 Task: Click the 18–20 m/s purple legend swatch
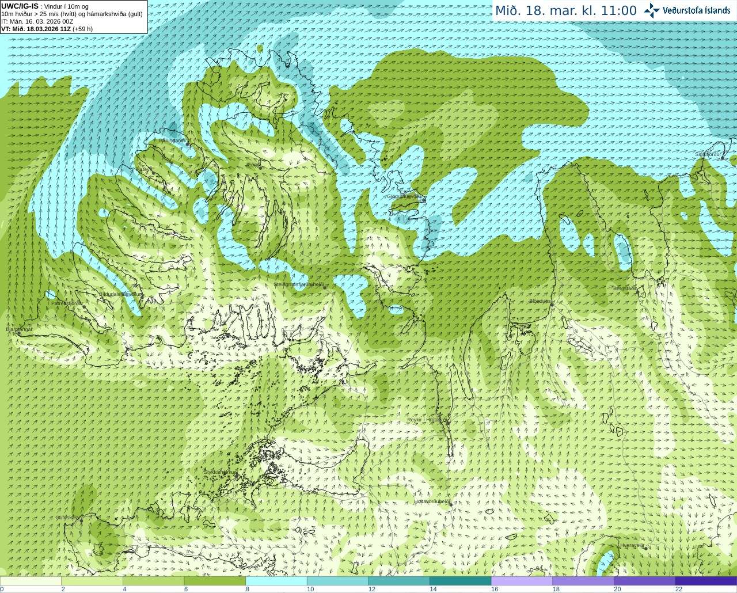[x=583, y=581]
